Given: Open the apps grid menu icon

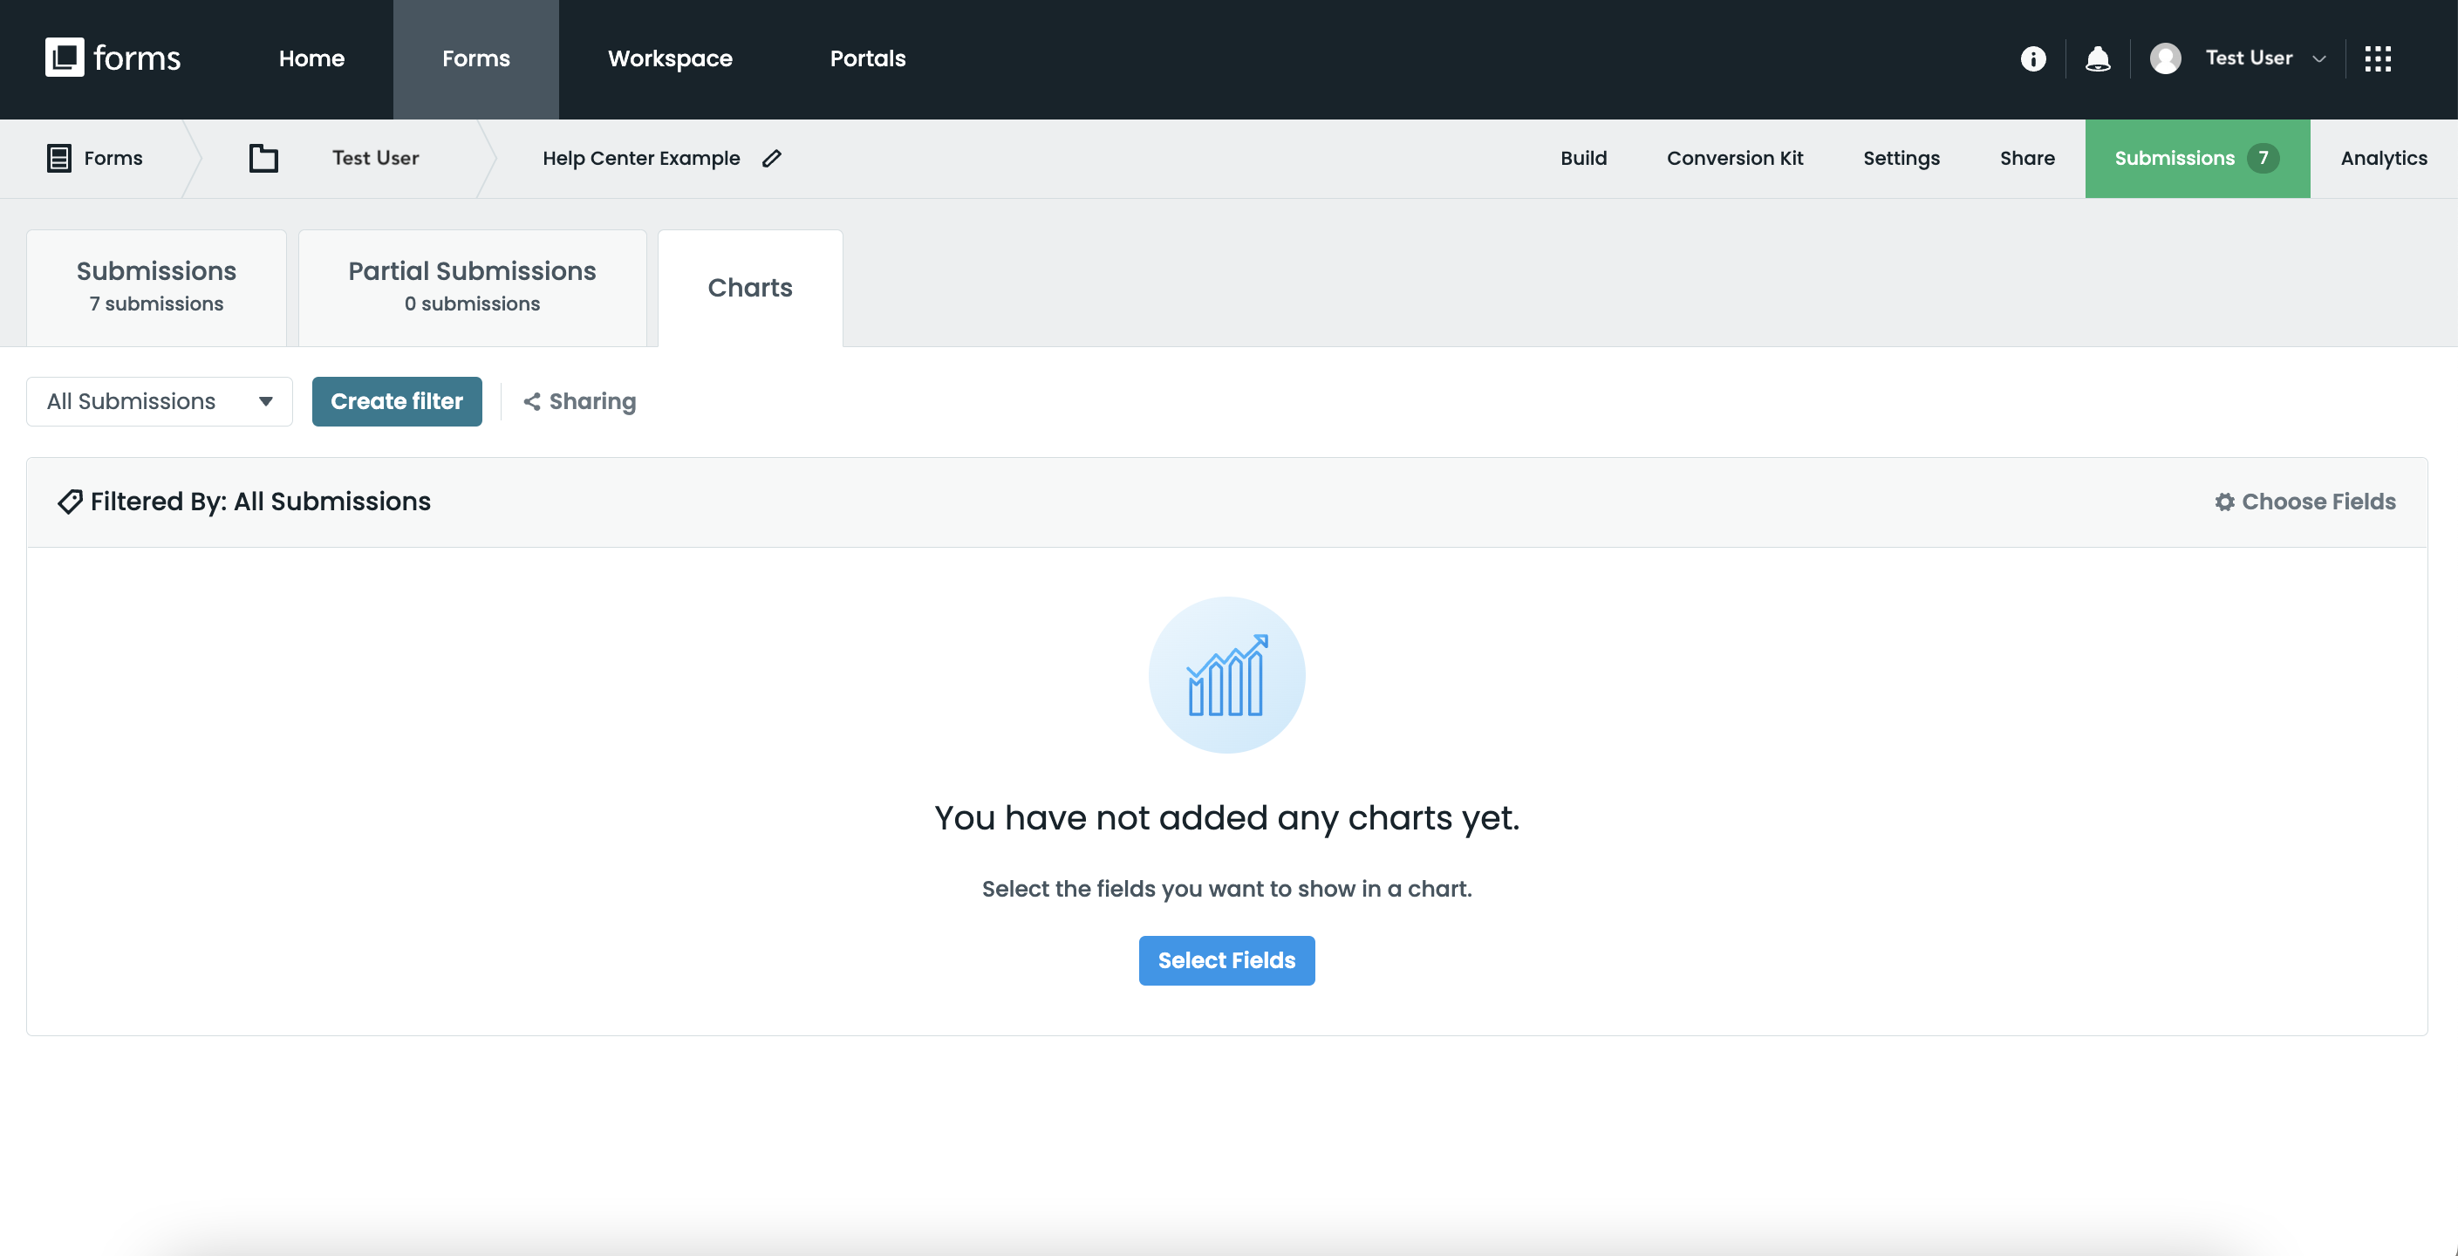Looking at the screenshot, I should (x=2377, y=59).
